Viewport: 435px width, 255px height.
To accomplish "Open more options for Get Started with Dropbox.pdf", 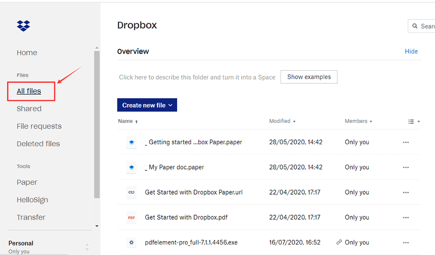I will (x=406, y=218).
